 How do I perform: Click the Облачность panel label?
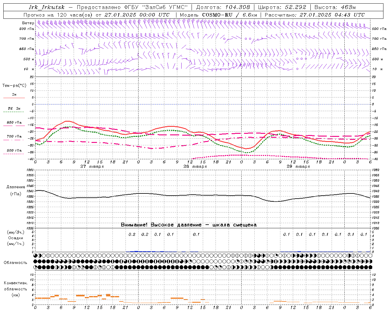(x=15, y=263)
